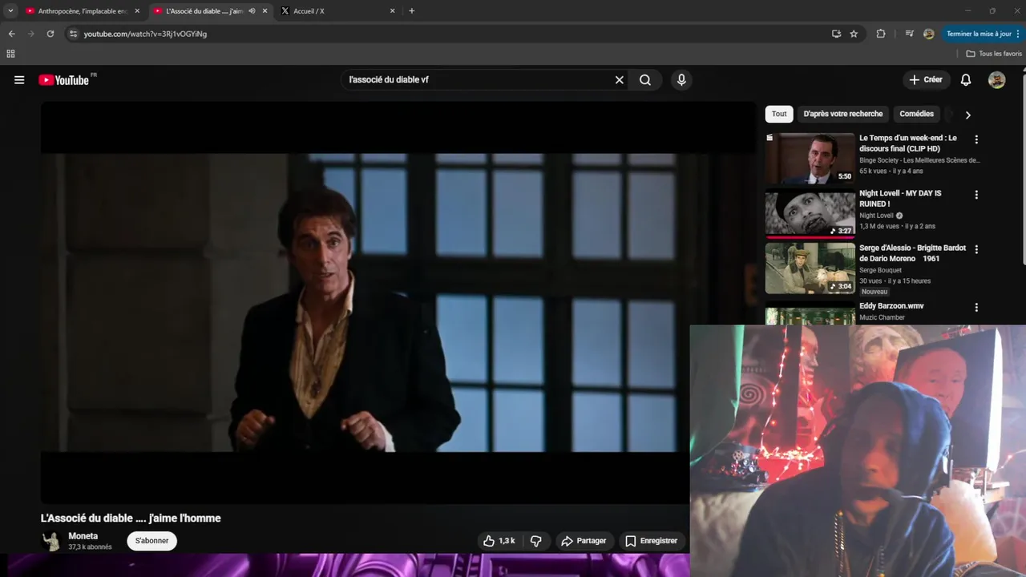Screen dimensions: 1026x577
Task: Open Eddy Barzoon.wmv video title
Action: pos(891,306)
